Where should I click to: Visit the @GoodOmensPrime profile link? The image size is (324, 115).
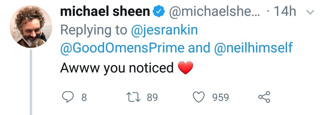pyautogui.click(x=122, y=48)
